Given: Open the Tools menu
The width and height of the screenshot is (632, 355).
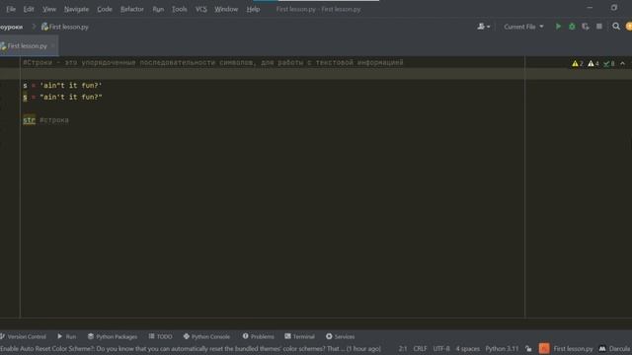Looking at the screenshot, I should coord(180,9).
